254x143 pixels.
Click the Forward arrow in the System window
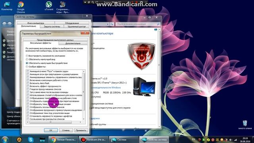coord(10,24)
